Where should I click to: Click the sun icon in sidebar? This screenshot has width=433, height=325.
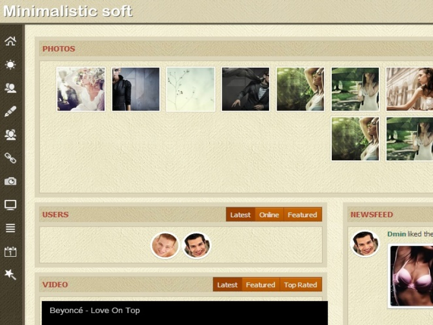[x=10, y=65]
